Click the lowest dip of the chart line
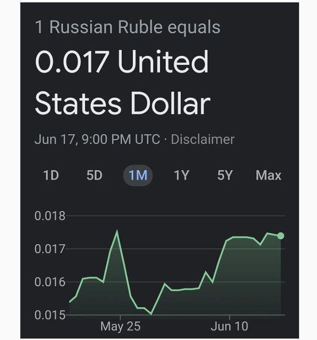Image resolution: width=317 pixels, height=340 pixels. tap(151, 313)
